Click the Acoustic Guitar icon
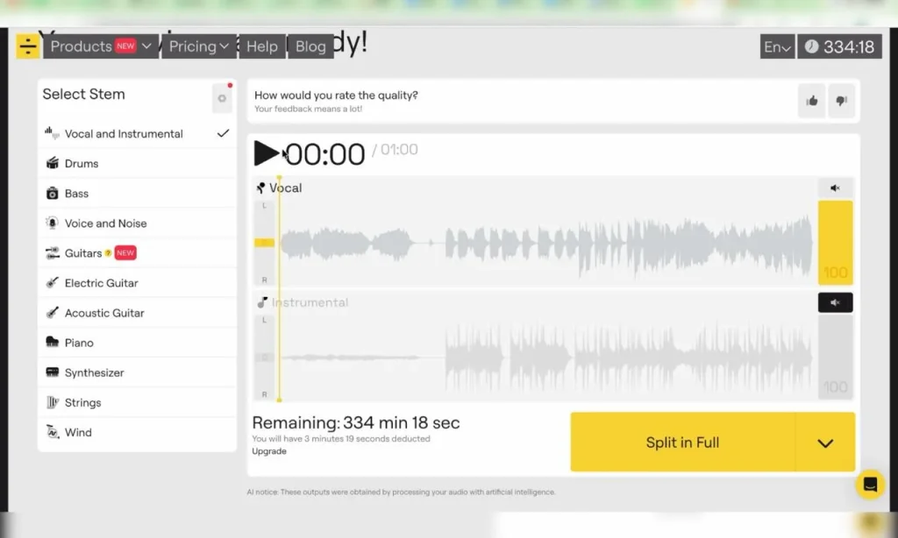Image resolution: width=898 pixels, height=538 pixels. [x=52, y=313]
